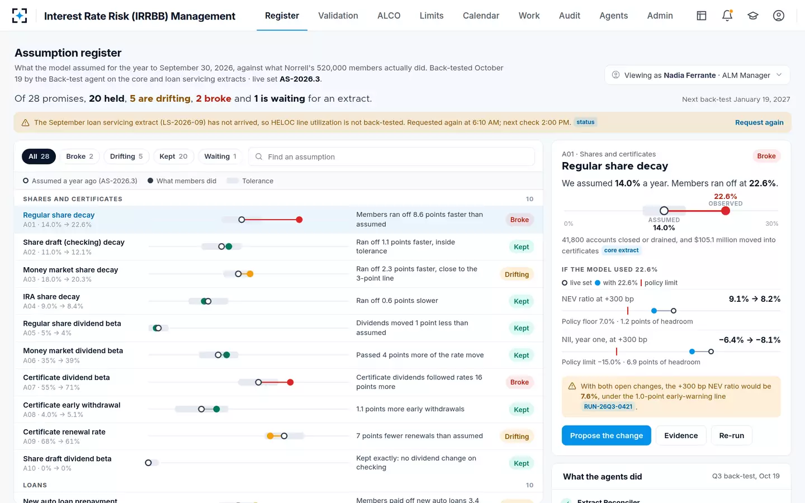Click the app logo icon

pyautogui.click(x=20, y=16)
